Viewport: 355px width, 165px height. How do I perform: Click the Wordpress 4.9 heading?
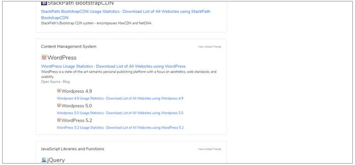click(x=77, y=91)
